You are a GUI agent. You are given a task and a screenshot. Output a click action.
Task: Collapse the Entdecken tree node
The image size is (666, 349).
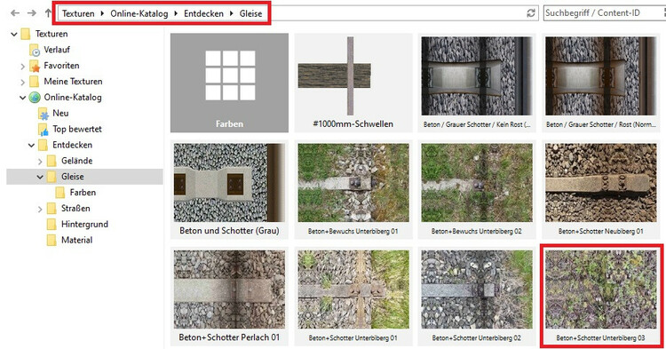[x=31, y=146]
